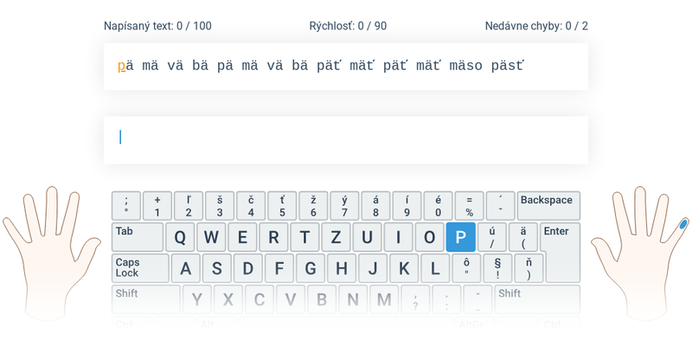Click the "Nedávne chyby: 0 / 2" indicator

pyautogui.click(x=536, y=26)
